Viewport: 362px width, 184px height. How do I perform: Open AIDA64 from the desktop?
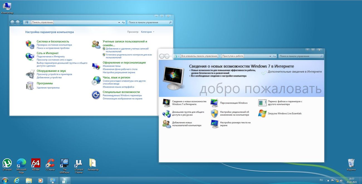pos(36,164)
